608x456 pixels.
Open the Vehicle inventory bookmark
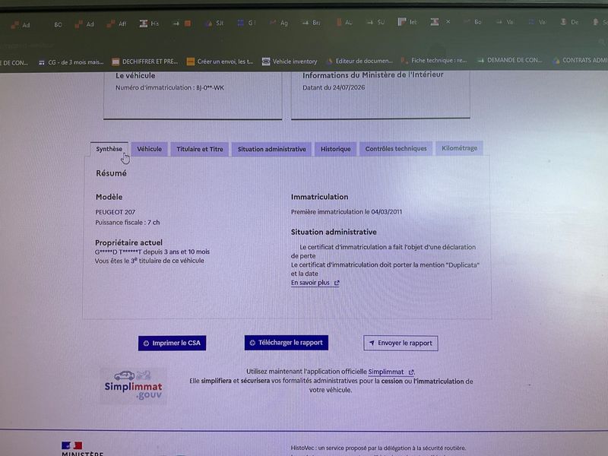coord(290,62)
